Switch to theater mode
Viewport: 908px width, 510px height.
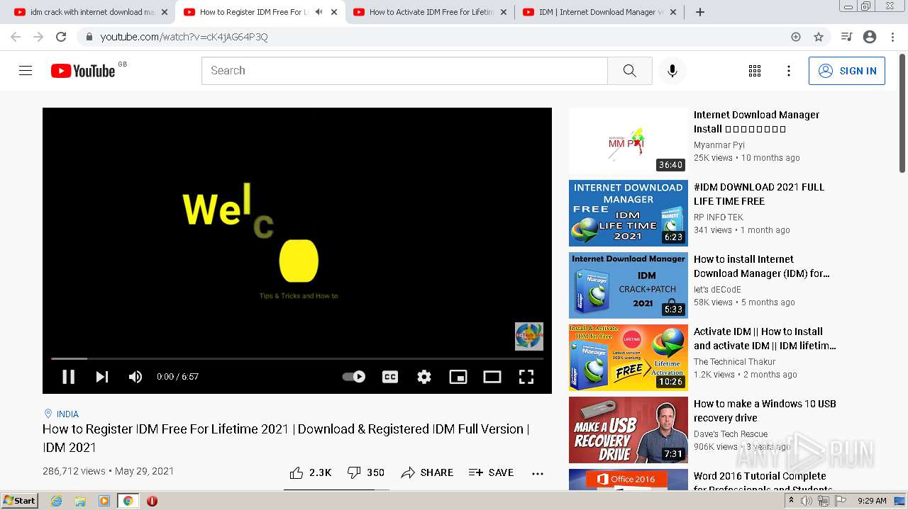pos(492,377)
